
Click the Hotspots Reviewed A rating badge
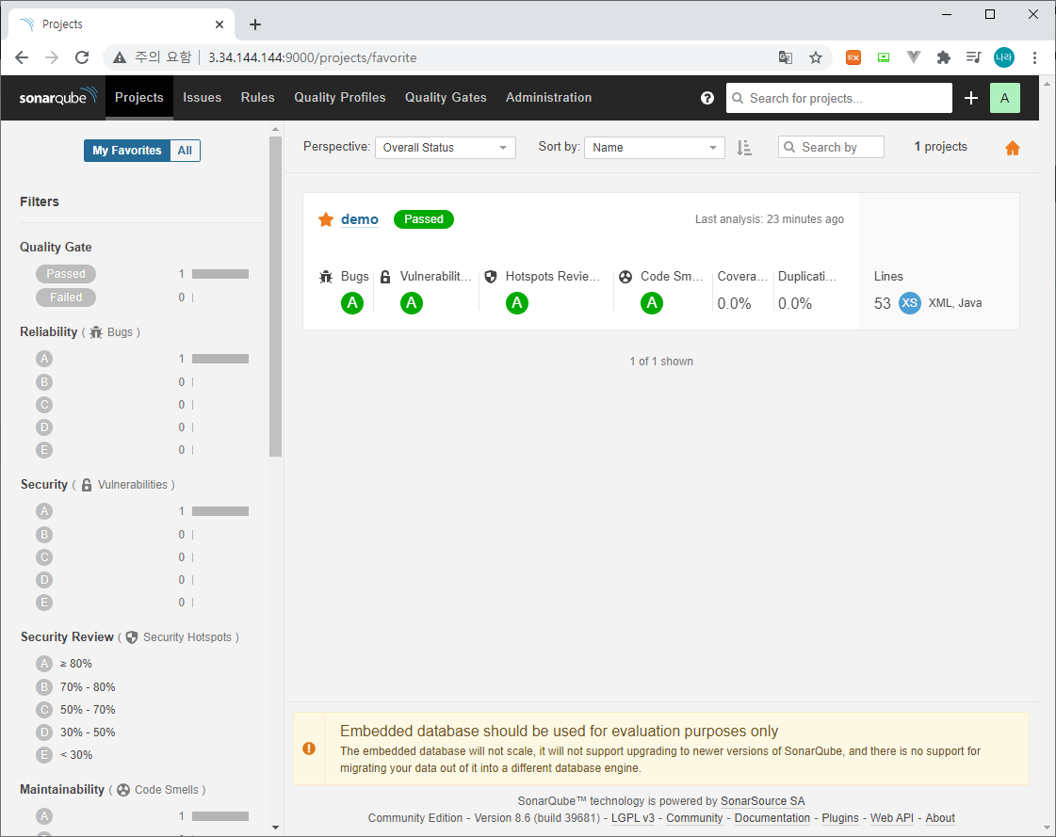[x=516, y=303]
